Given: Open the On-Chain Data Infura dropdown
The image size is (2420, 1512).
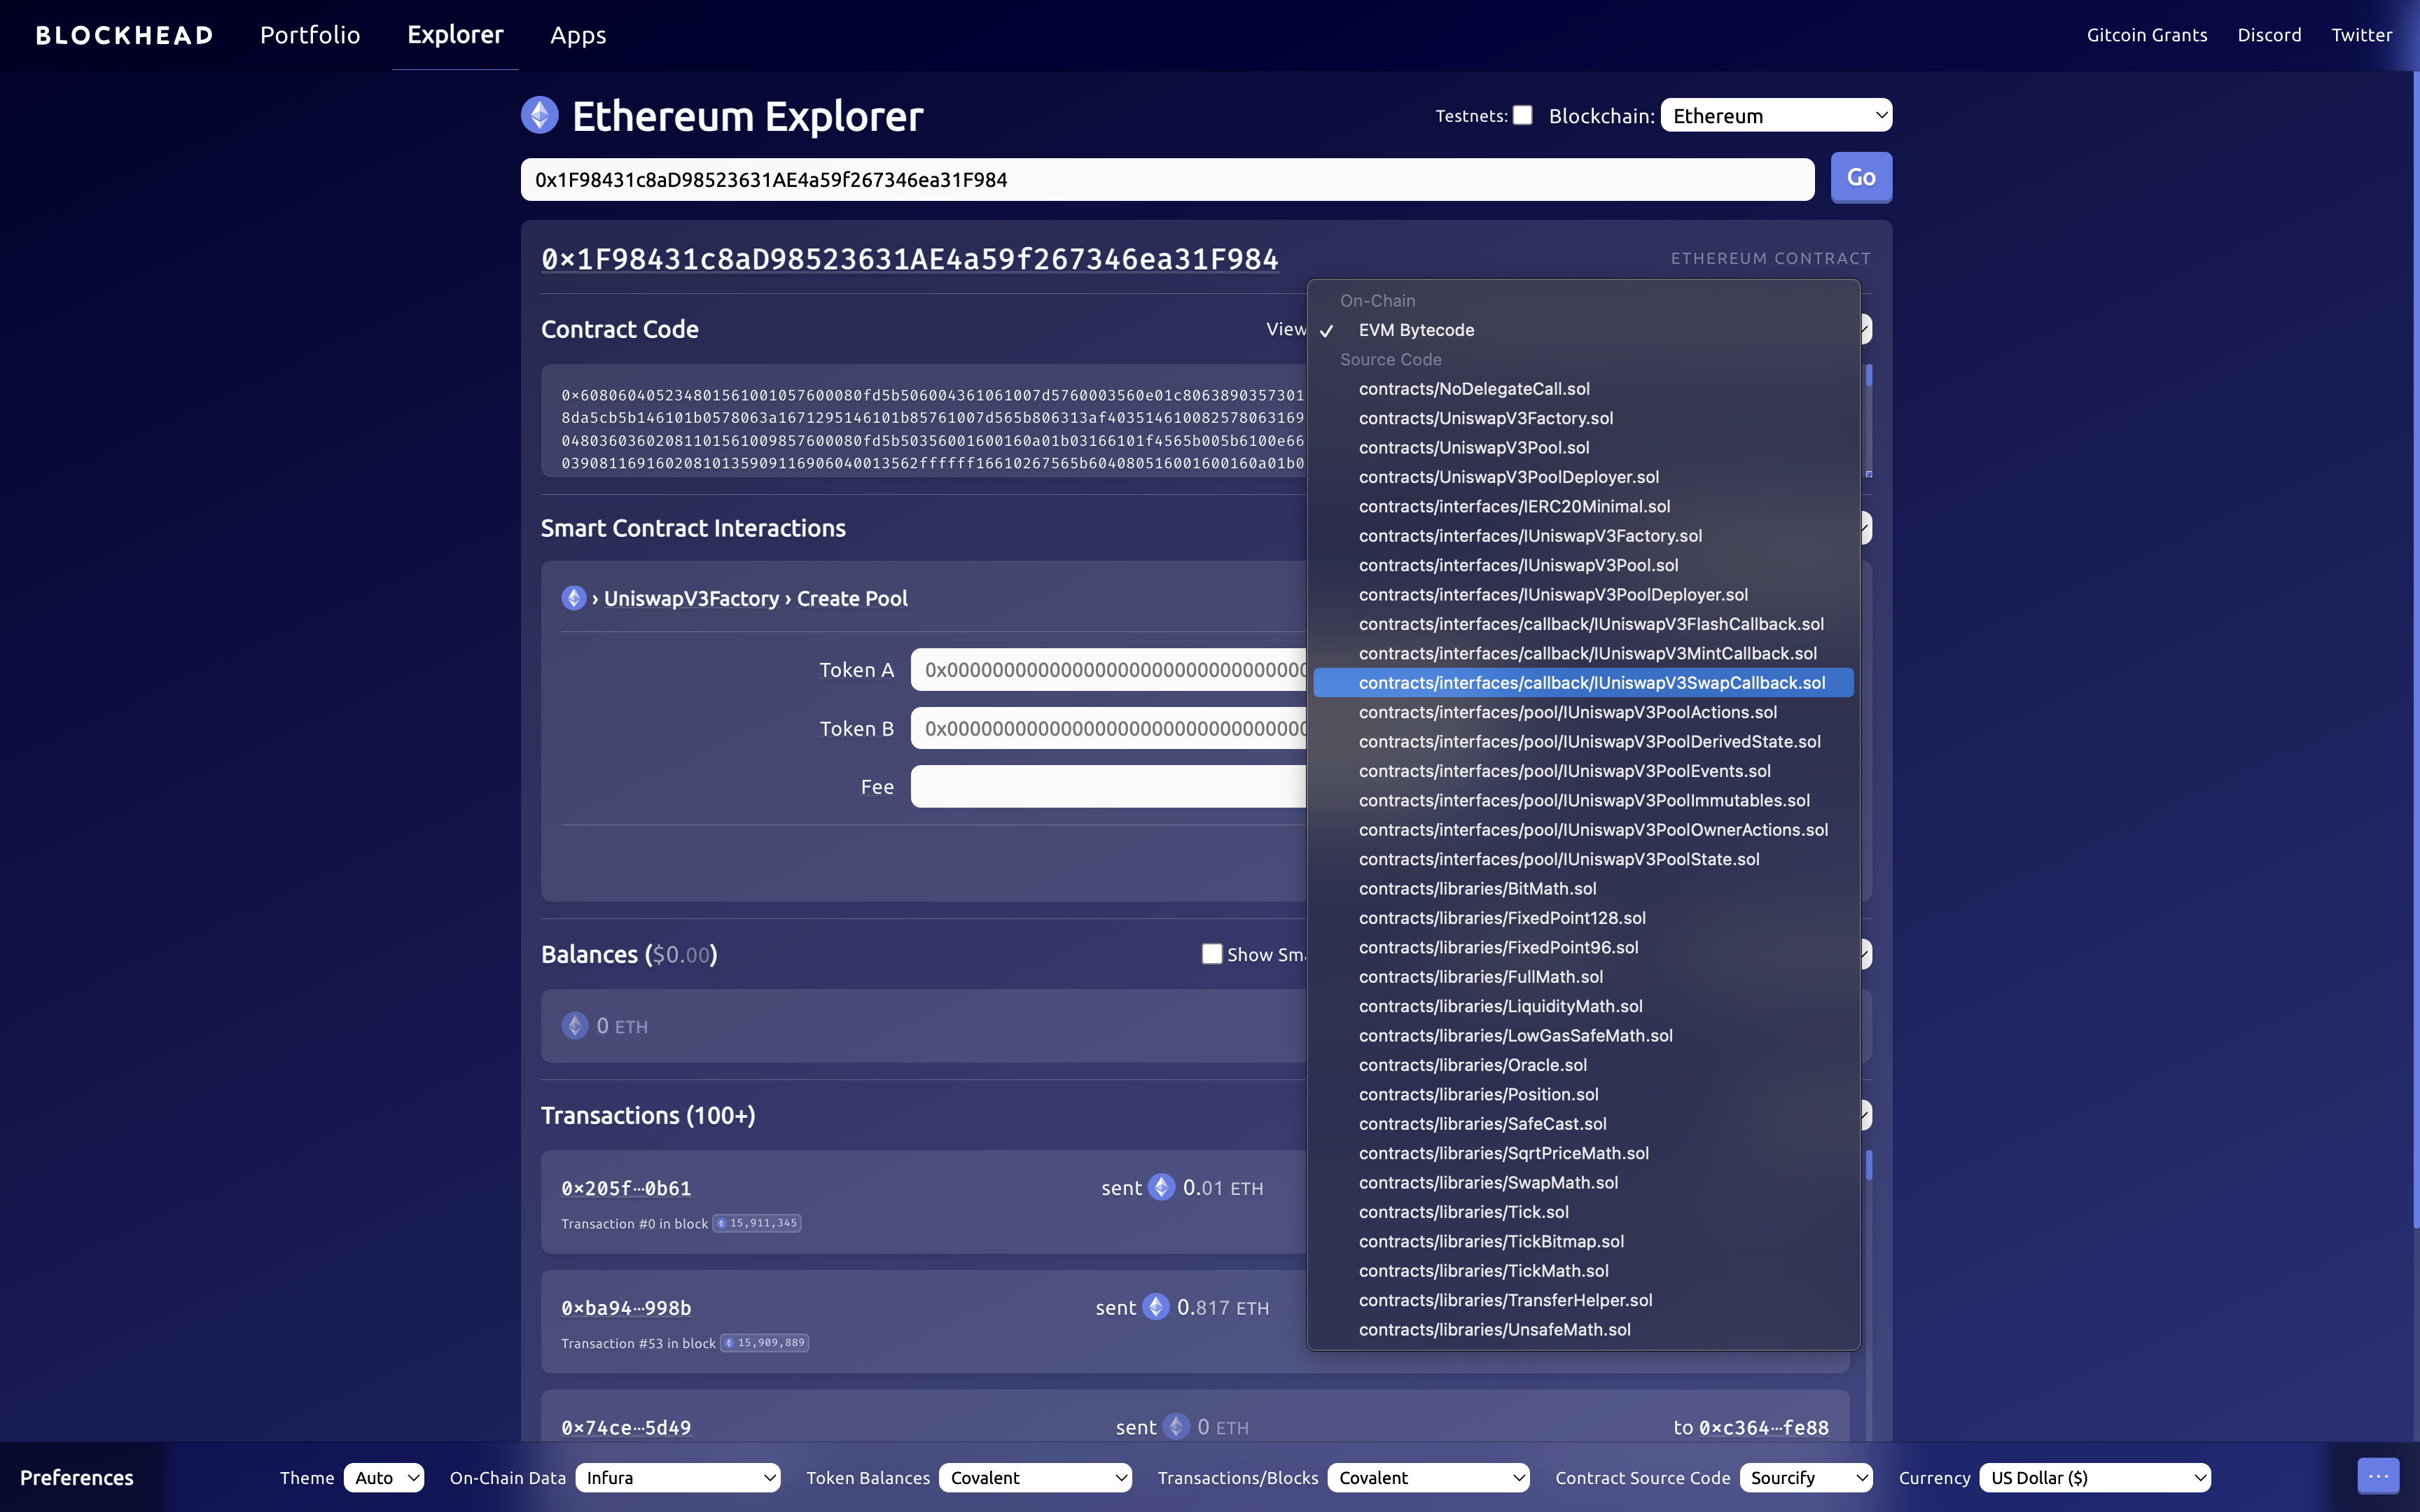Looking at the screenshot, I should (678, 1477).
